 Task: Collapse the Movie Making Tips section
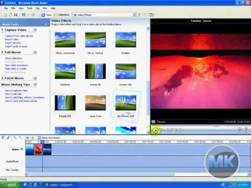click(x=35, y=85)
